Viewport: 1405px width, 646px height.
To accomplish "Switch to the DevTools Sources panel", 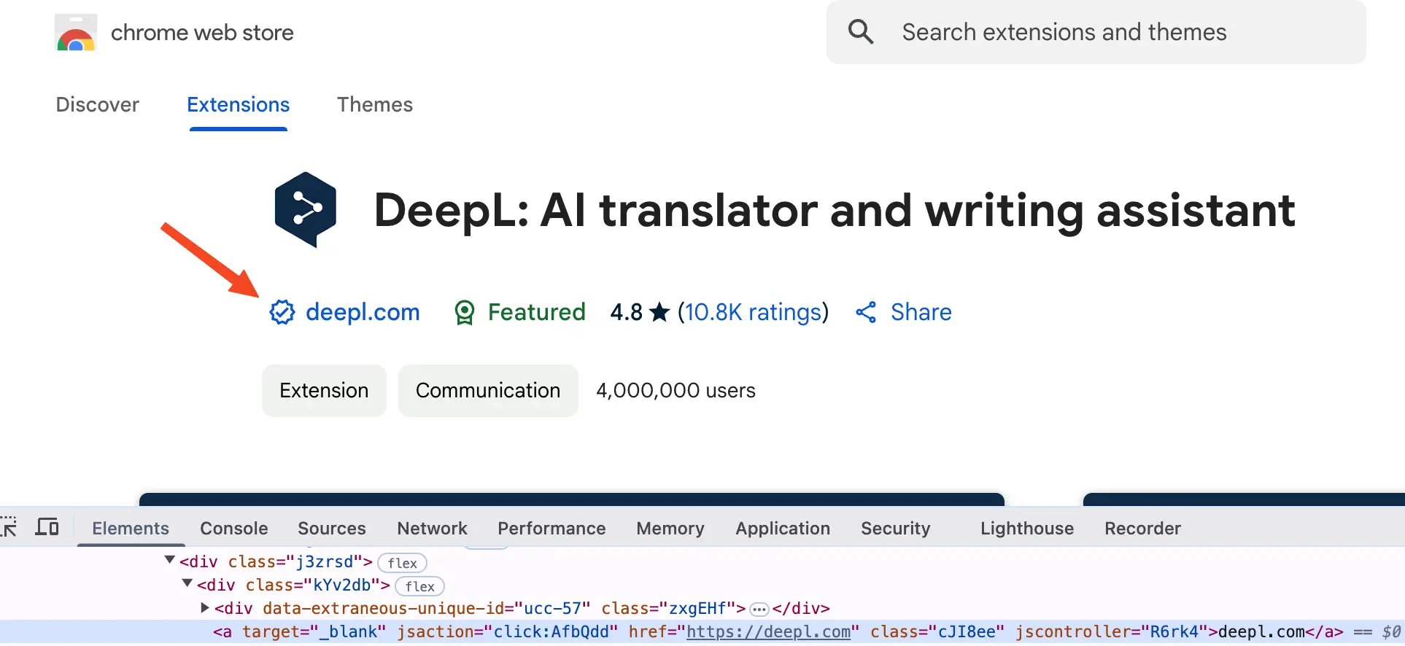I will [332, 528].
